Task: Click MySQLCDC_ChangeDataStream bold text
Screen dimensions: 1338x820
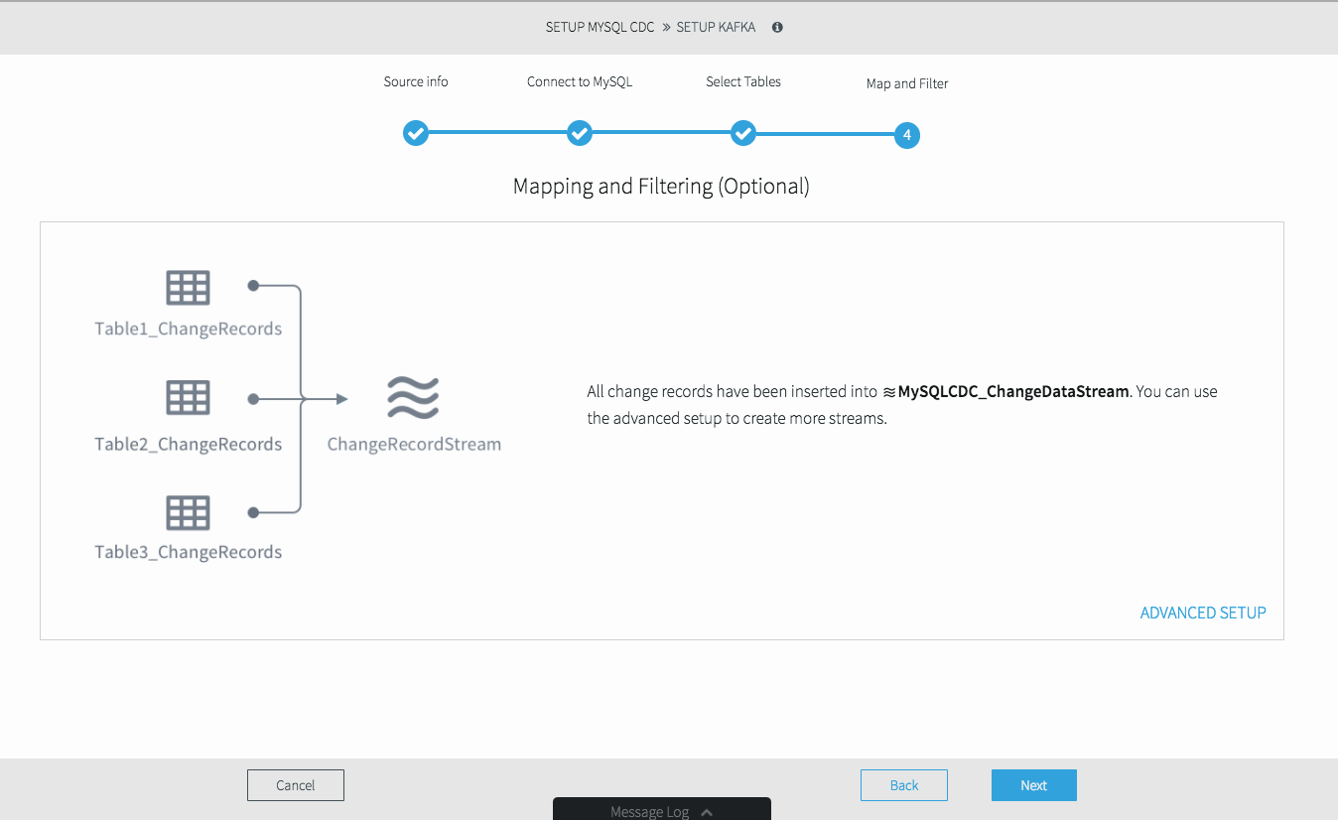Action: coord(1013,391)
